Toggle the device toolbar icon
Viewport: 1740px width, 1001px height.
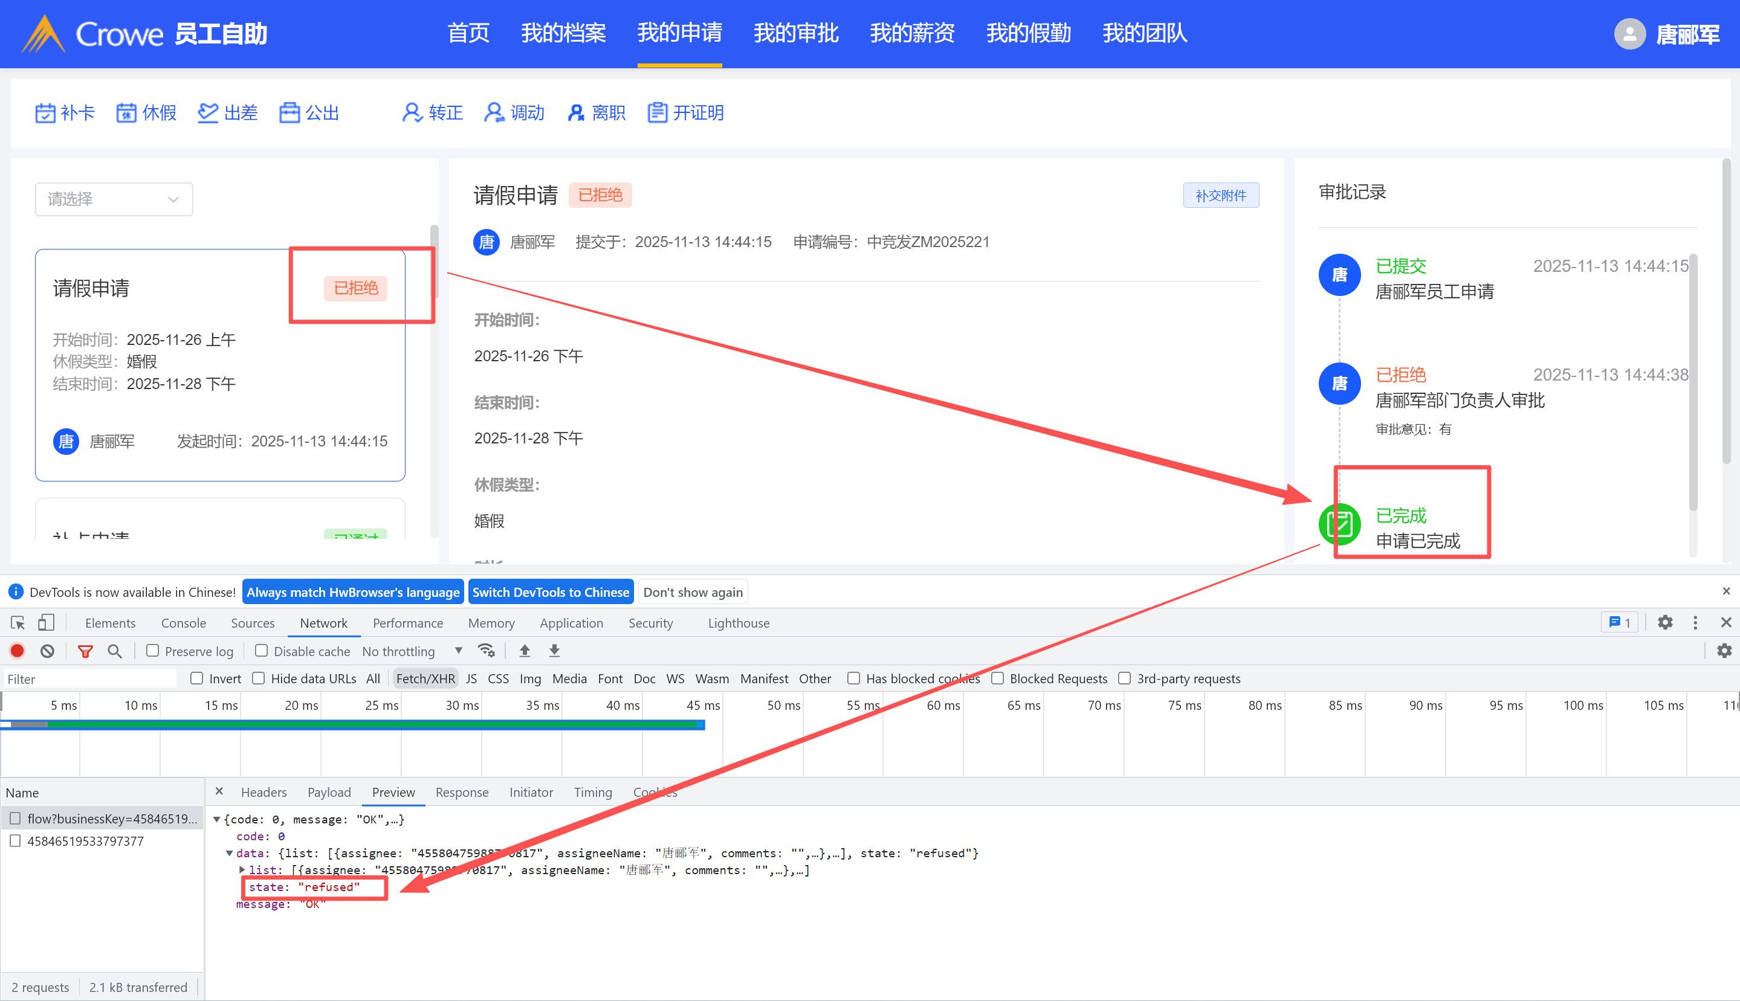pyautogui.click(x=46, y=623)
